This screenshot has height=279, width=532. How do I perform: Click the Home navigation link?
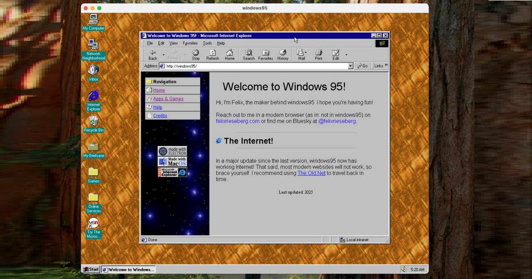[x=159, y=90]
